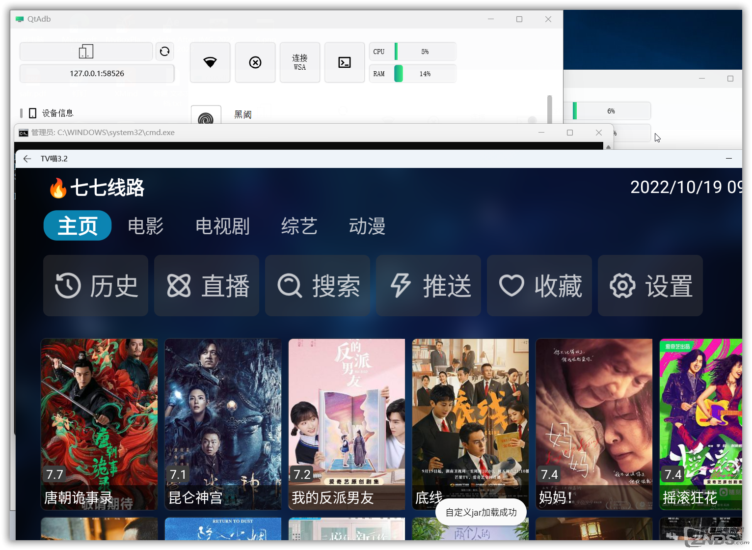Image resolution: width=752 pixels, height=550 pixels.
Task: Select the 127.0.0.1:58526 device address field
Action: pyautogui.click(x=97, y=73)
